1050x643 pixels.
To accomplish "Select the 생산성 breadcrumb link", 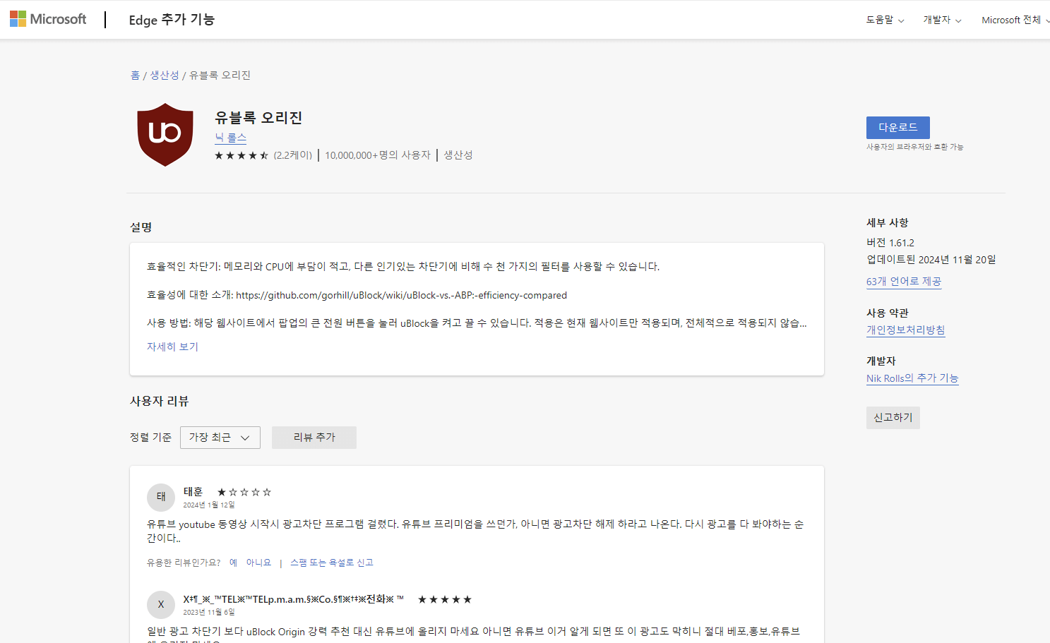I will [165, 75].
